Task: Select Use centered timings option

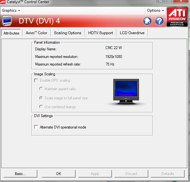Action: [41, 107]
